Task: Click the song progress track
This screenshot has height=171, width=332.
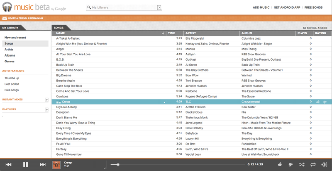Action: tap(178, 164)
